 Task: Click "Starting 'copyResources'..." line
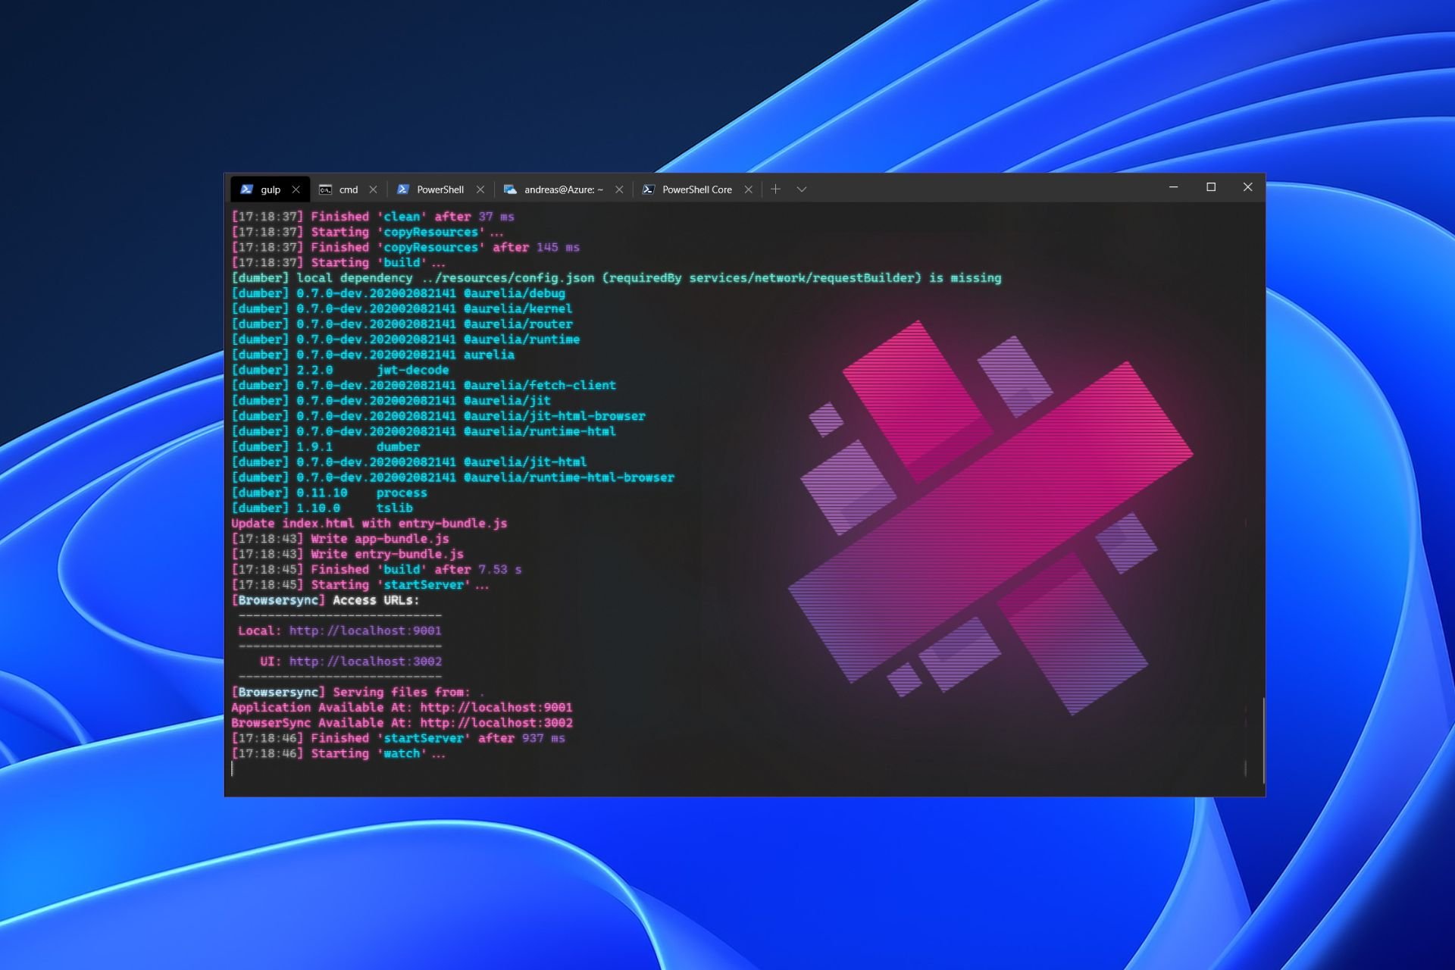pos(368,232)
